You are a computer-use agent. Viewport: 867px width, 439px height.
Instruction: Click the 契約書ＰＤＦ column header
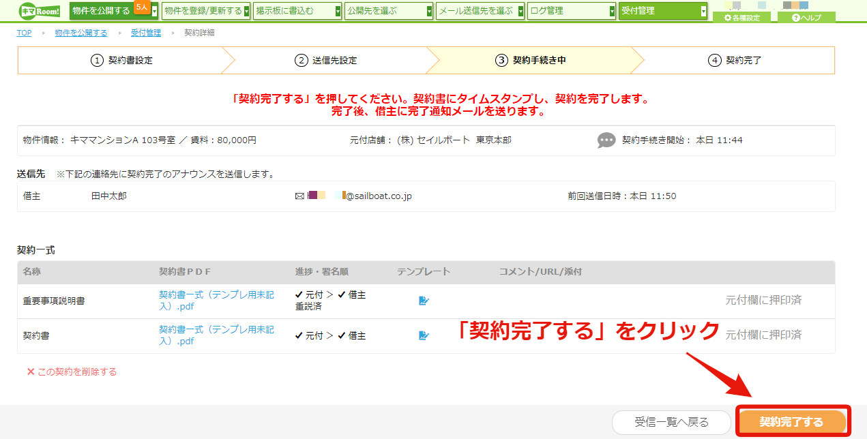click(185, 272)
